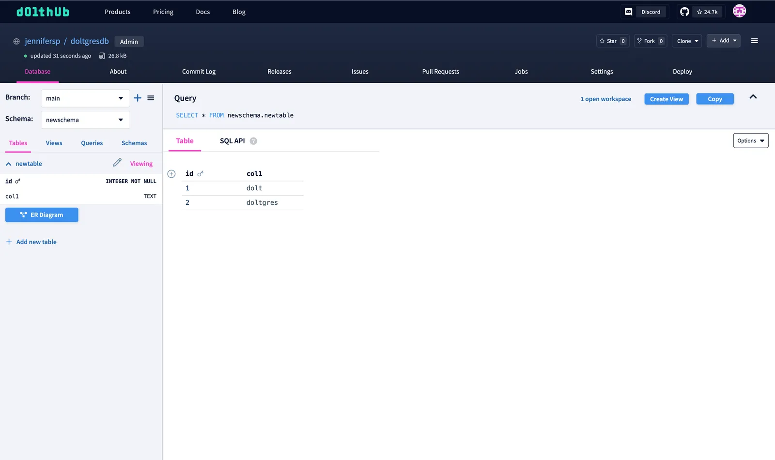This screenshot has width=775, height=460.
Task: Open the Schemas sidebar tab
Action: (x=134, y=143)
